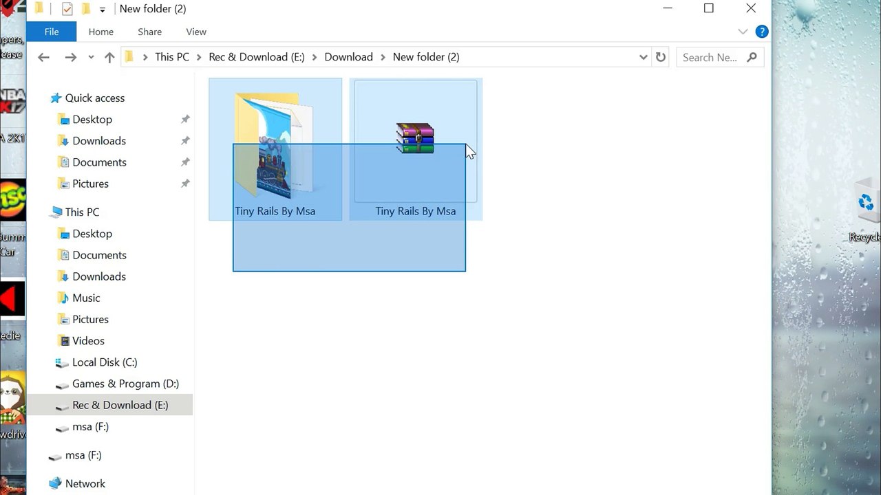
Task: Open the chevron before This PC in address bar
Action: pos(145,57)
